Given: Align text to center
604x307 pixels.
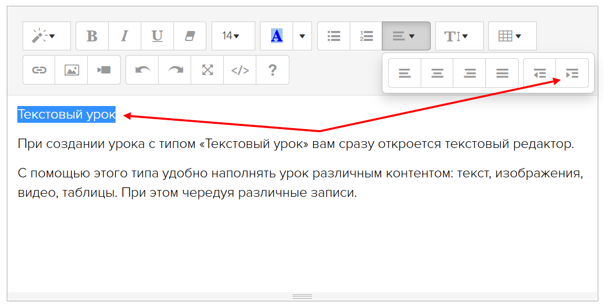Looking at the screenshot, I should [x=437, y=73].
